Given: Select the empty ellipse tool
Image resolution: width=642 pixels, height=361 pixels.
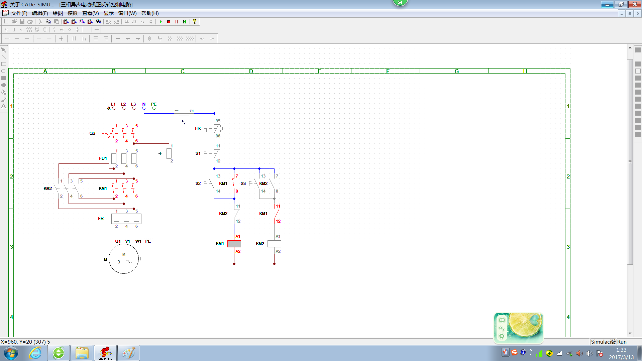Looking at the screenshot, I should click(4, 71).
